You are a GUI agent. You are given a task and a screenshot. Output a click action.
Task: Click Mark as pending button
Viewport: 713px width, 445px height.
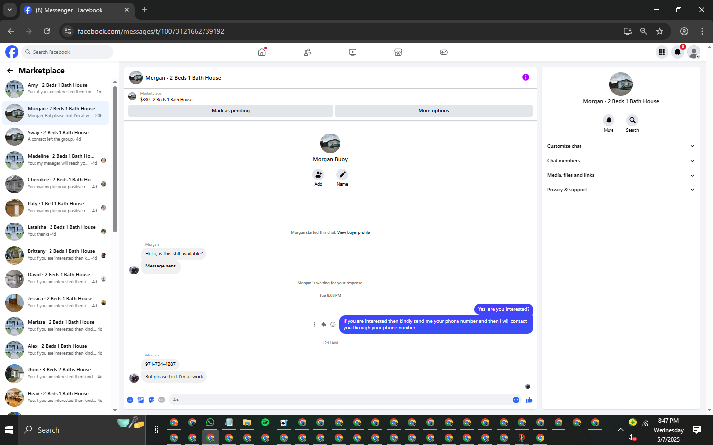(x=231, y=111)
